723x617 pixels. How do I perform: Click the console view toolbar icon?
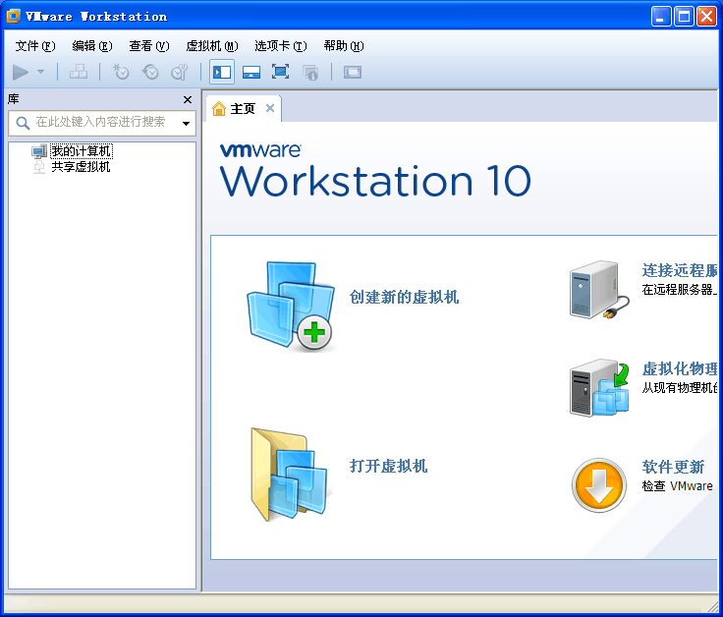pyautogui.click(x=353, y=72)
